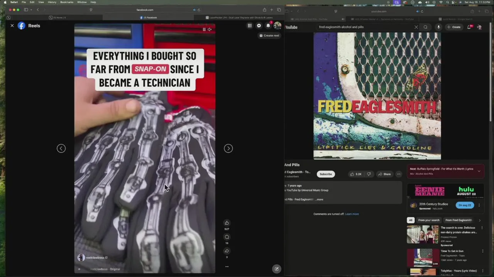Share the Facebook page from the Safari toolbar
This screenshot has width=494, height=277.
264,10
